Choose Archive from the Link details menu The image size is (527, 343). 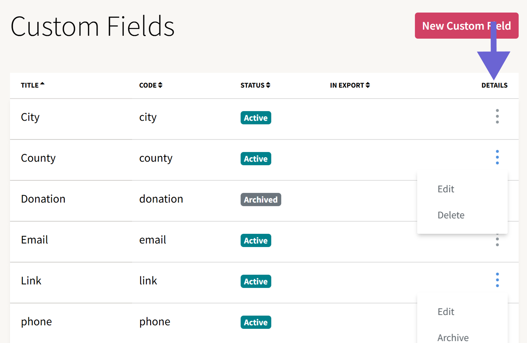(x=453, y=337)
